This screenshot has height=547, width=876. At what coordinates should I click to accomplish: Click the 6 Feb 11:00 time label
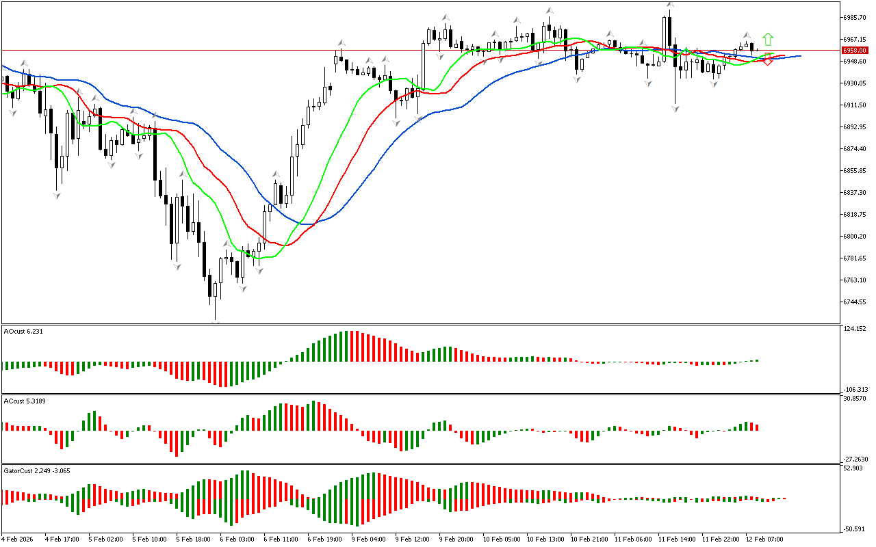click(x=282, y=539)
